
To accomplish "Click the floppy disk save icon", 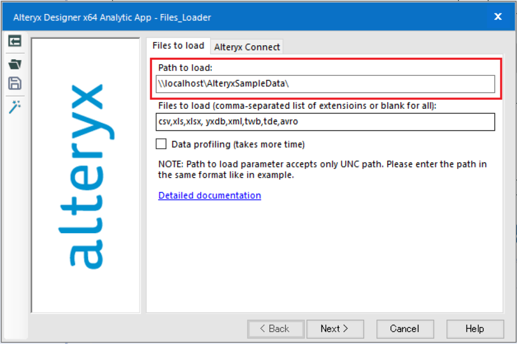I will tap(15, 83).
